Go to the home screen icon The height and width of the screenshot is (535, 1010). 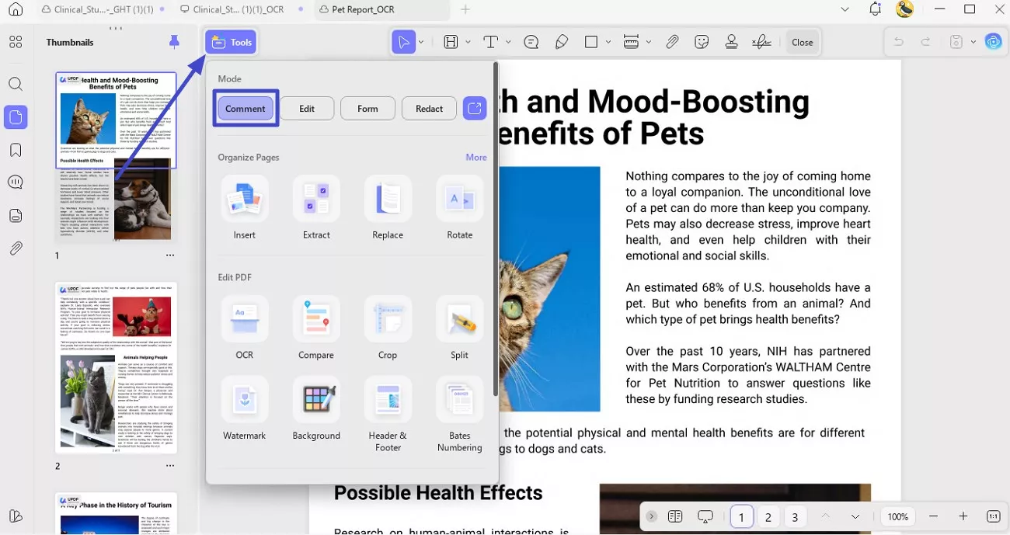coord(16,9)
